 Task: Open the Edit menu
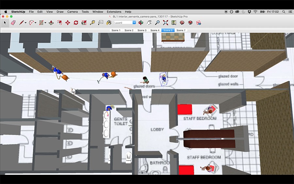40,12
